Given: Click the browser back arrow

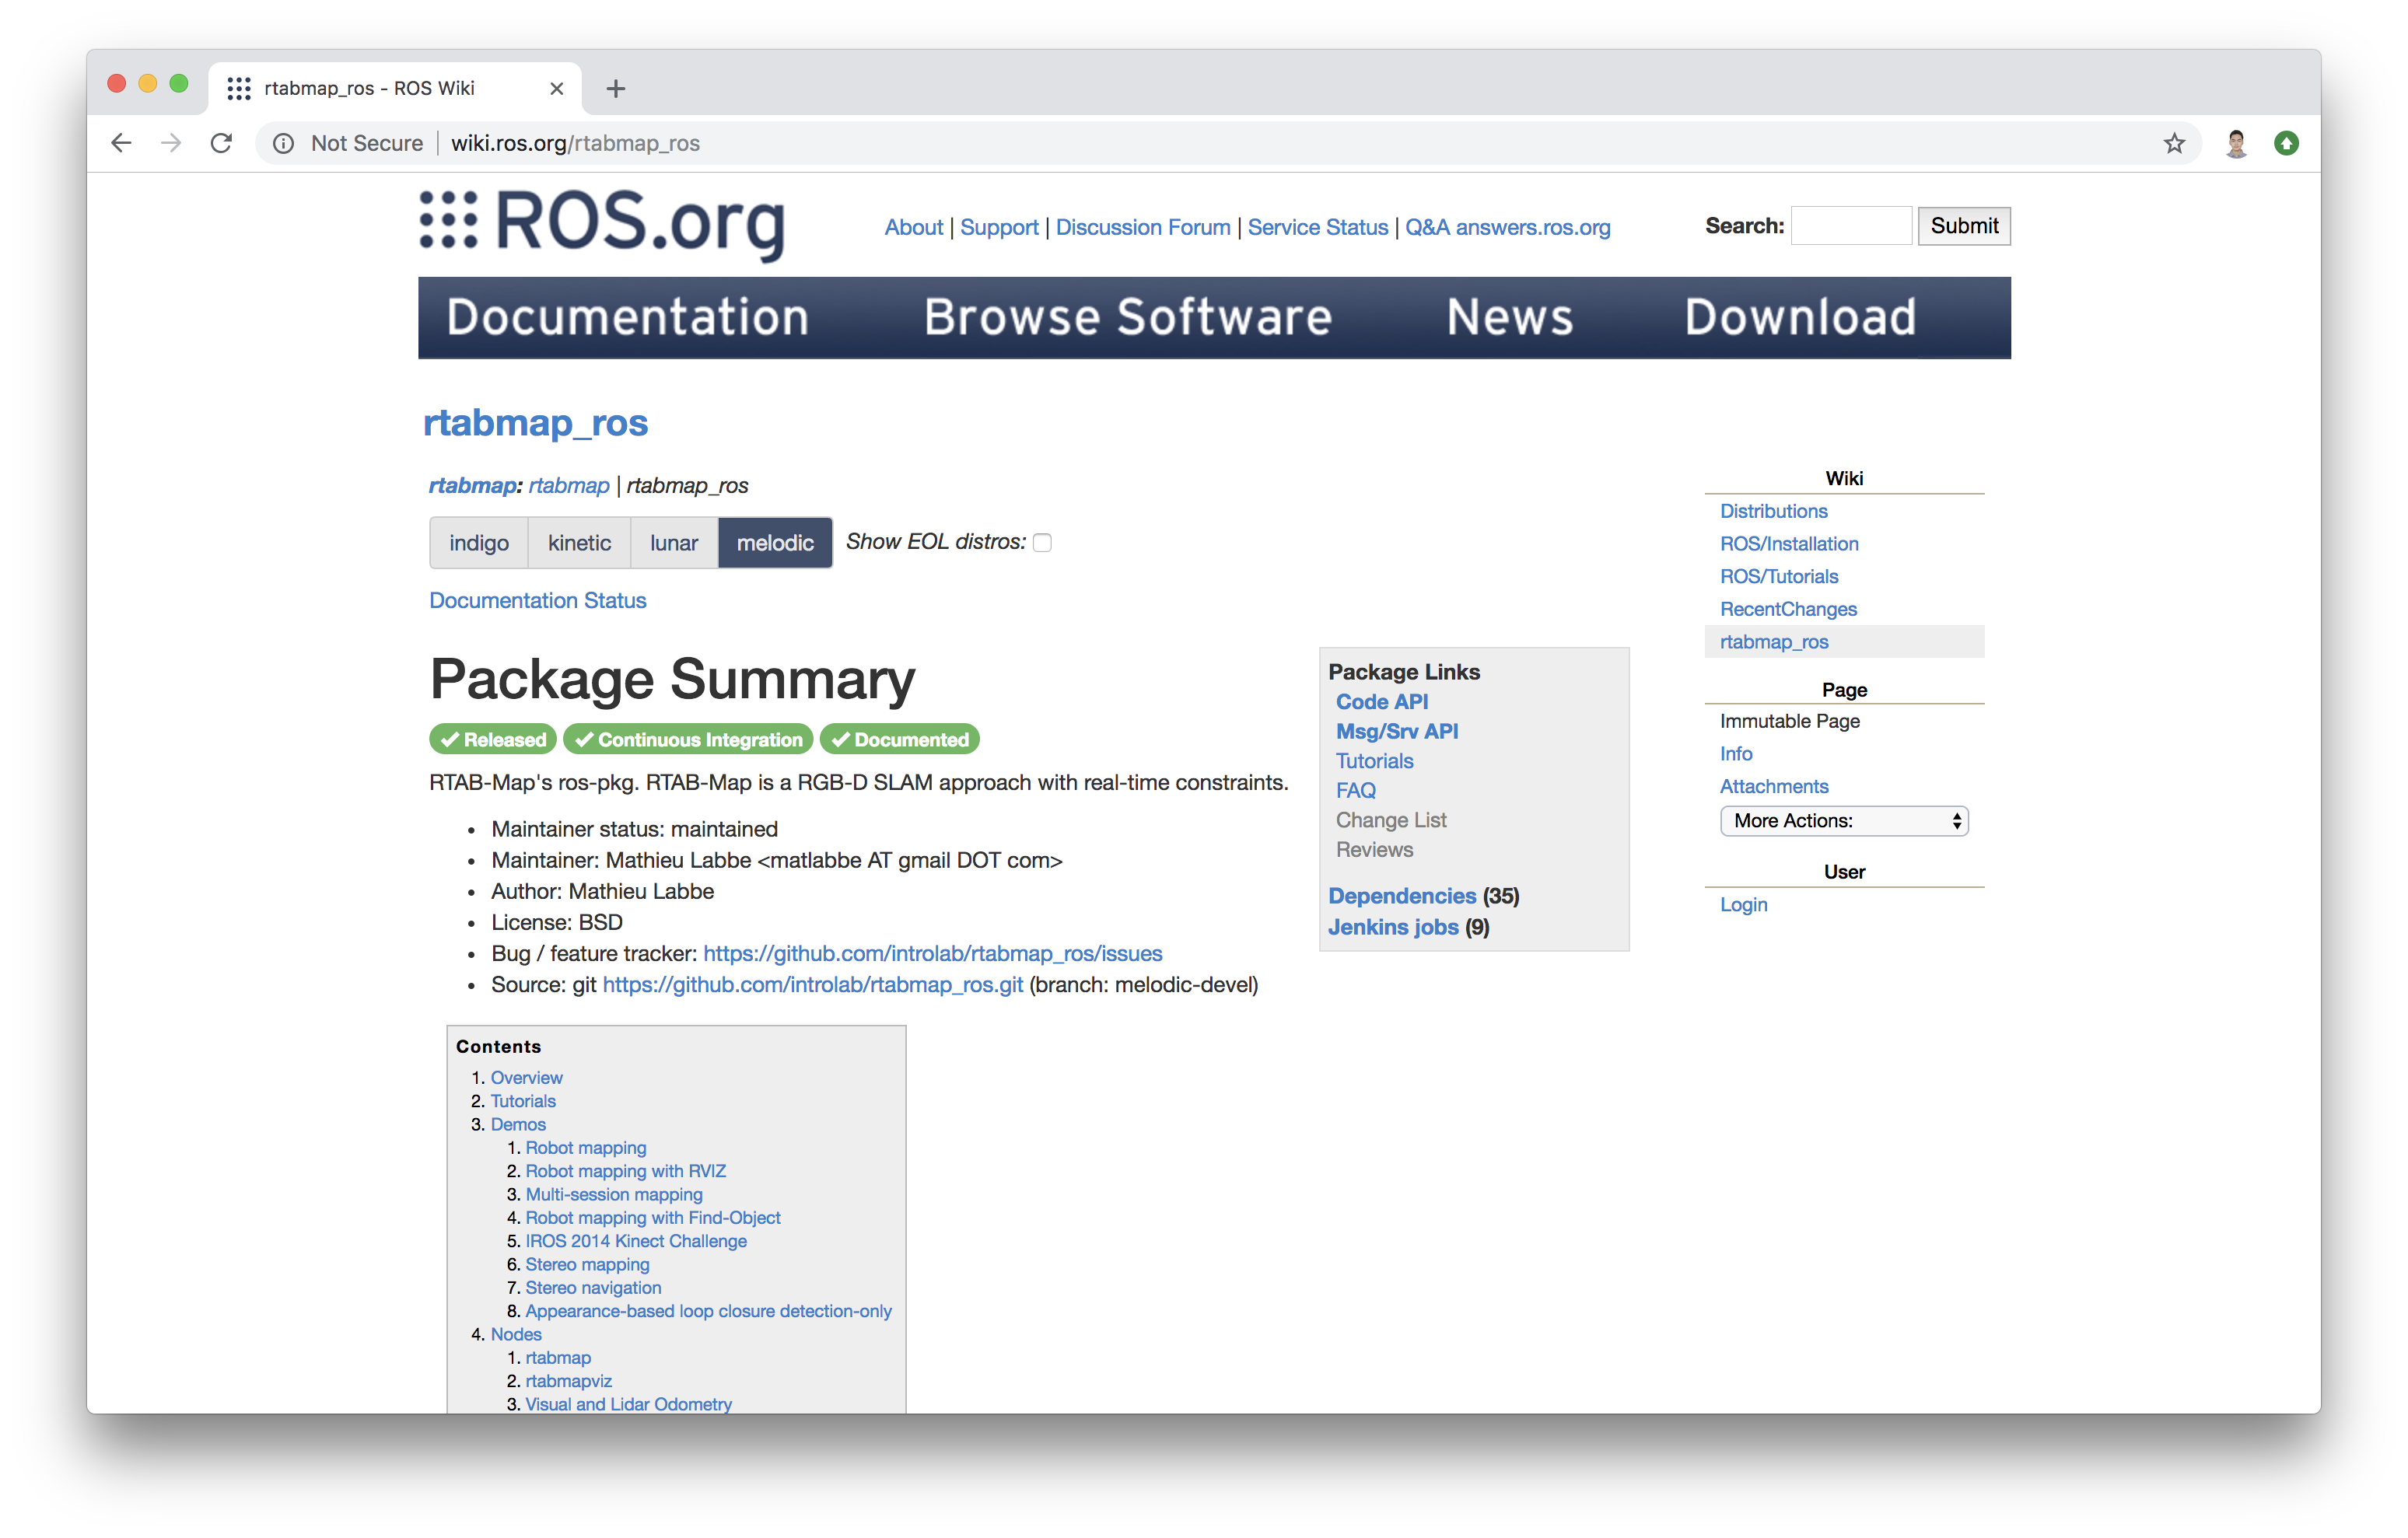Looking at the screenshot, I should pyautogui.click(x=121, y=143).
